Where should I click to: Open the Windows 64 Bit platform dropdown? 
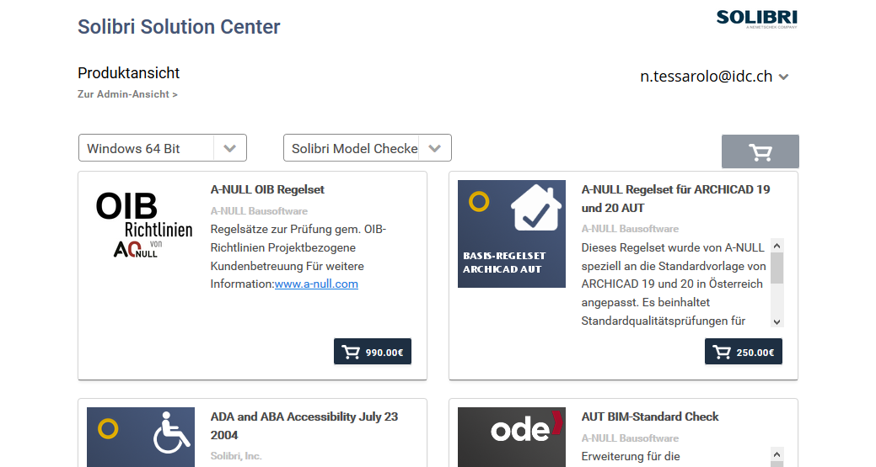tap(163, 148)
